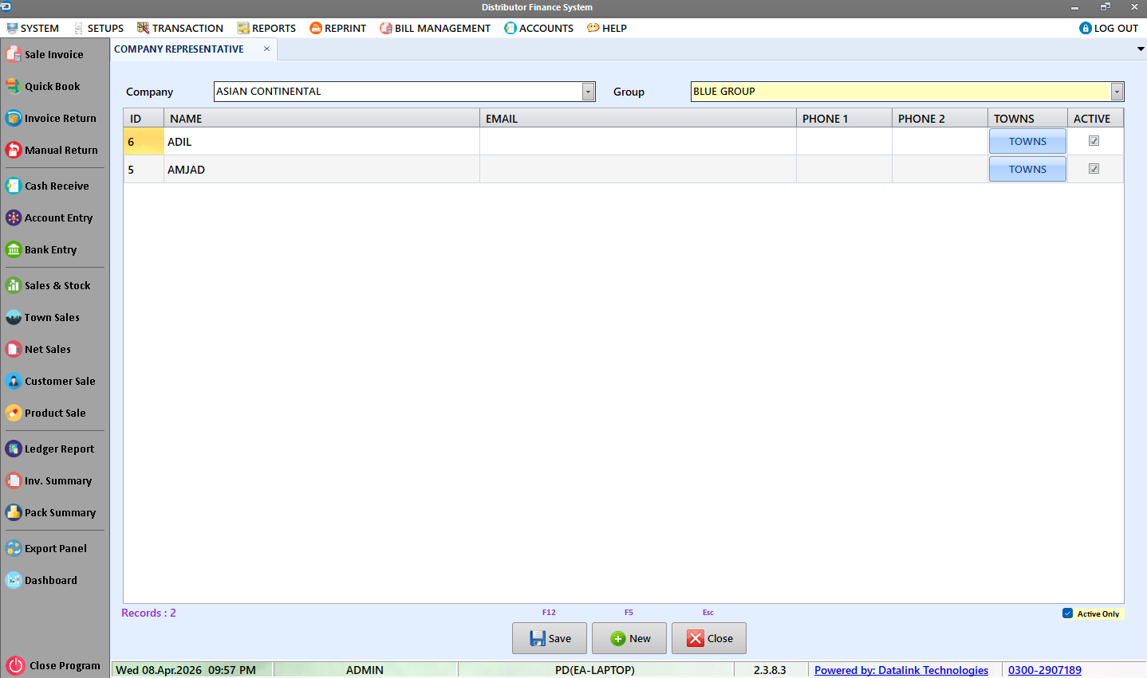Open TOWNS for AMJAD
The height and width of the screenshot is (678, 1147).
[1027, 169]
